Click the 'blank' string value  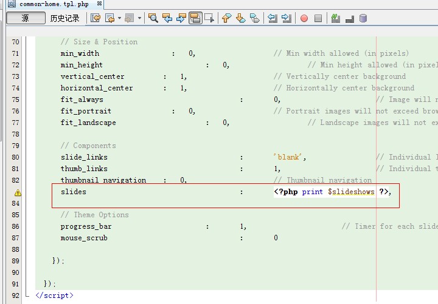coord(288,157)
